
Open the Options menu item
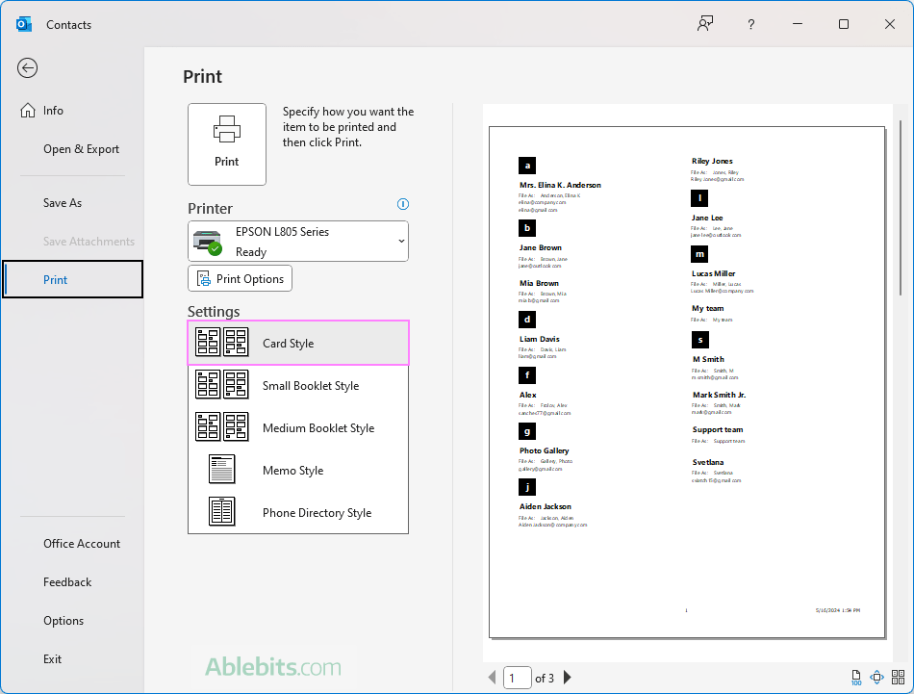coord(63,621)
